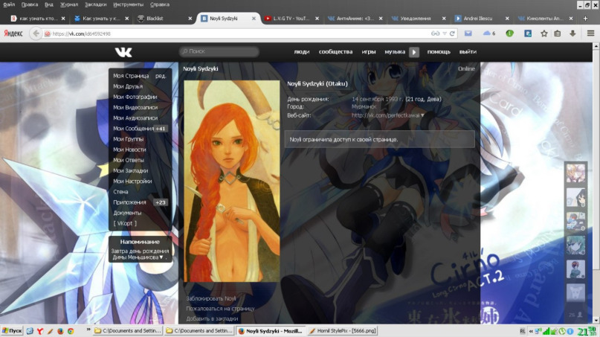The height and width of the screenshot is (337, 600).
Task: Open the Noyli profile photo
Action: 232,181
